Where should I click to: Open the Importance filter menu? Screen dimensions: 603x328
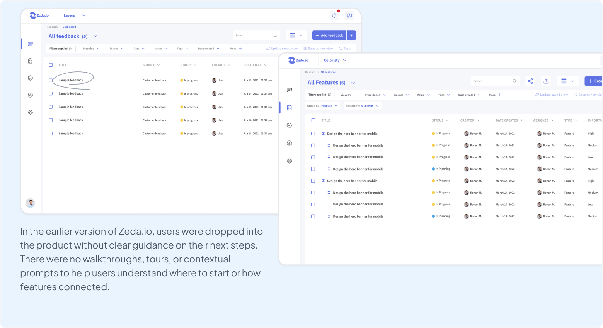click(x=375, y=95)
